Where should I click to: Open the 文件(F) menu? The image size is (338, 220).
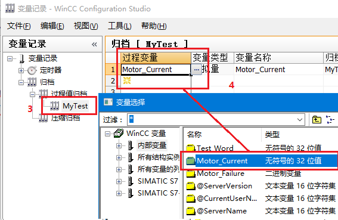point(19,26)
